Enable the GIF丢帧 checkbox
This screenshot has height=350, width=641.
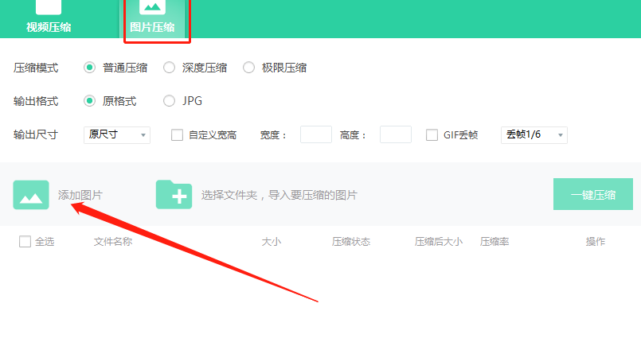click(x=432, y=135)
